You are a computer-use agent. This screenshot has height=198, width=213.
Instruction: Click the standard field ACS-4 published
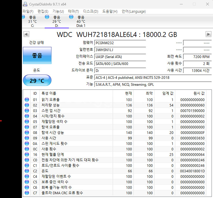pos(153,78)
